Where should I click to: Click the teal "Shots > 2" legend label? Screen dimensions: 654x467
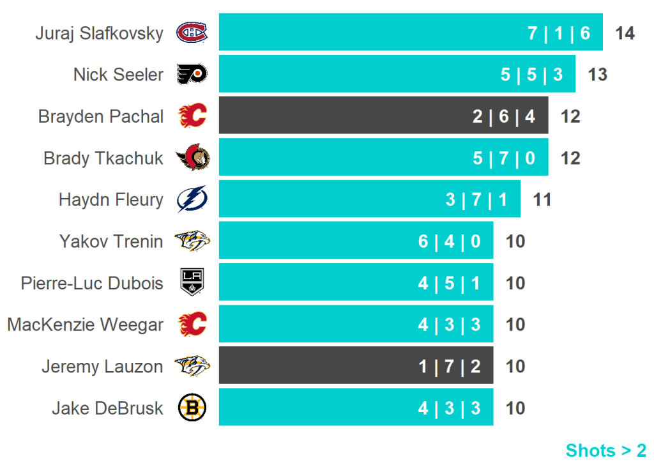pos(605,450)
